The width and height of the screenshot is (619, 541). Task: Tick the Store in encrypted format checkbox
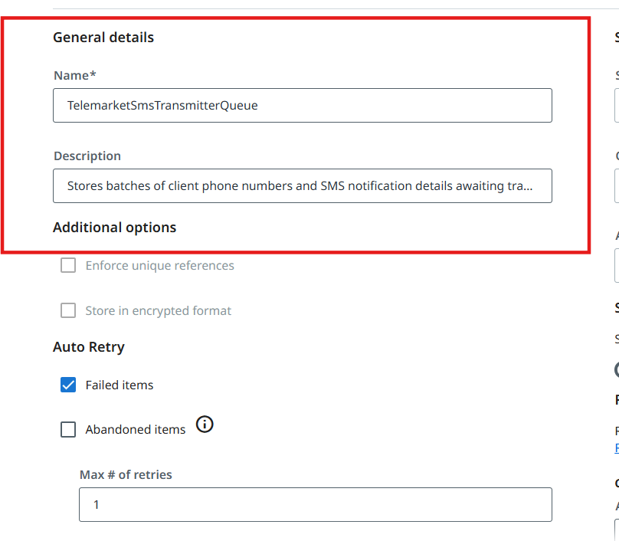coord(68,310)
